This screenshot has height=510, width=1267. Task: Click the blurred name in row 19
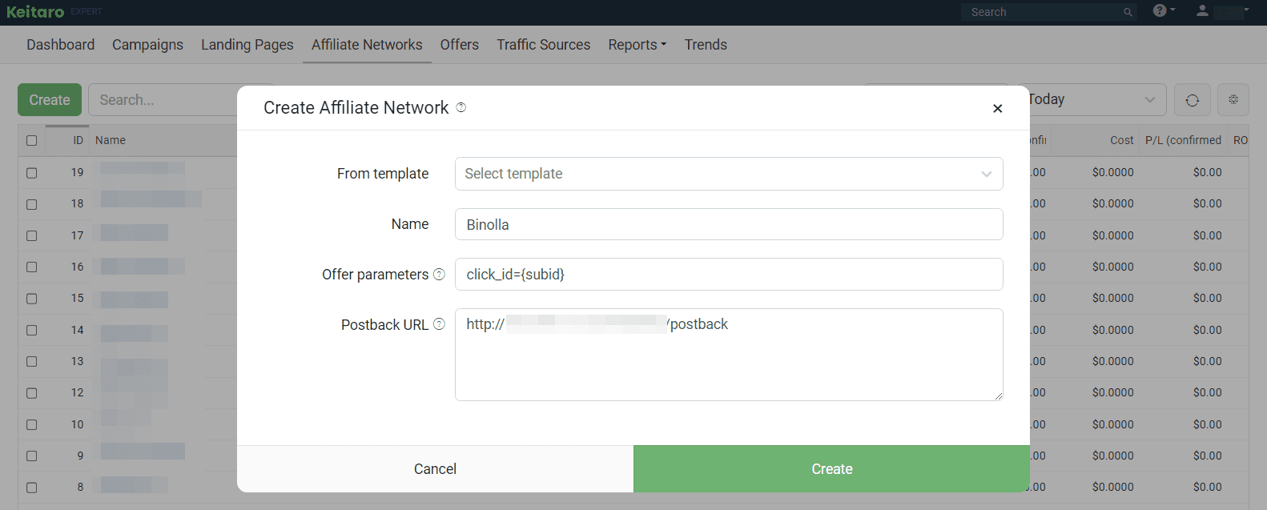143,168
